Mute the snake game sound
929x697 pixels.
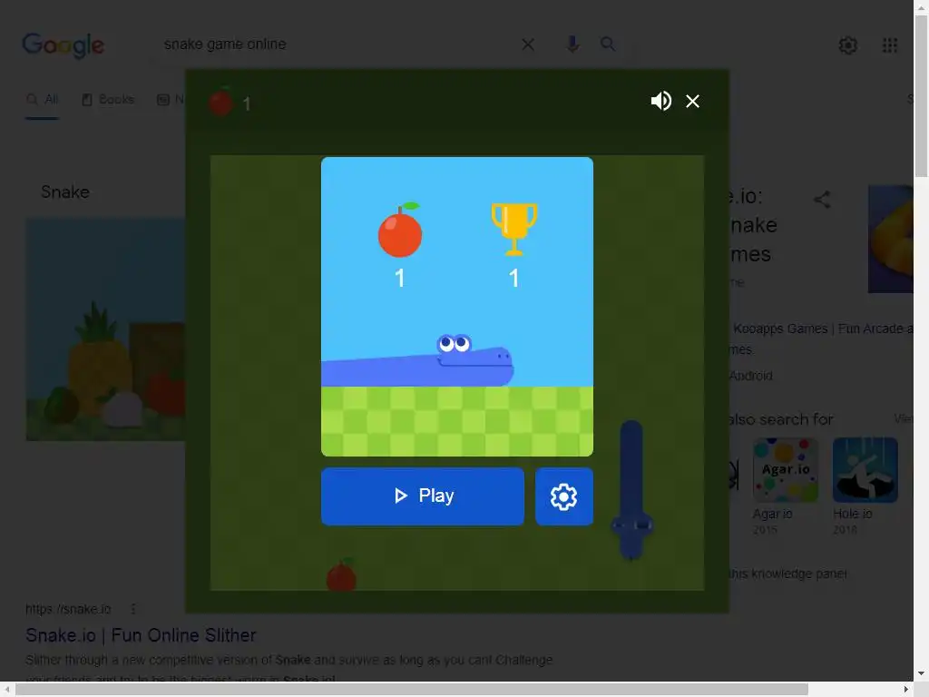pyautogui.click(x=660, y=102)
